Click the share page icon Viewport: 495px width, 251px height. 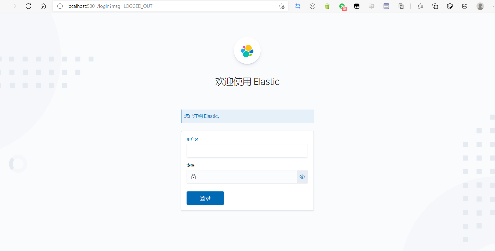click(465, 6)
